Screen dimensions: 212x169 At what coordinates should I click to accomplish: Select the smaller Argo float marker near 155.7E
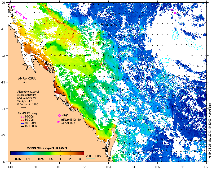[175, 13]
